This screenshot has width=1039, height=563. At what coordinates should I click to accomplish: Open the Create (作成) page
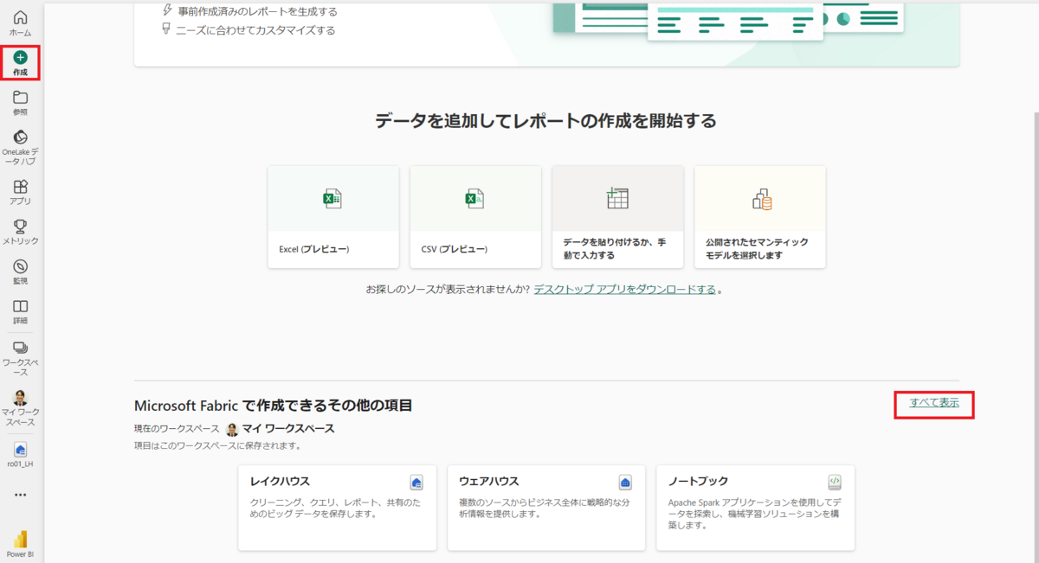click(x=21, y=63)
